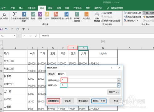The image size is (154, 112).
Task: Click the Replace All button
Action: 53,101
